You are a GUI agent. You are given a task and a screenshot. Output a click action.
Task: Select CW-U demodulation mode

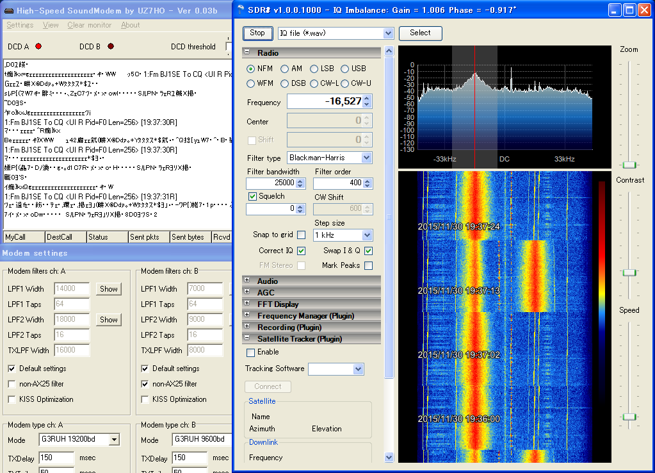click(344, 84)
